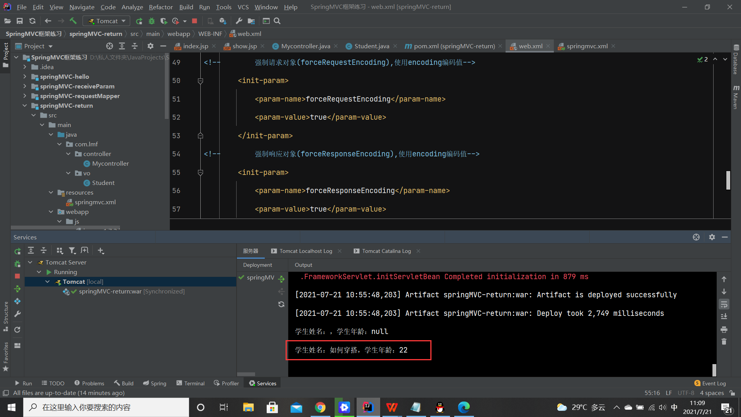Toggle line 50 folding indicator arrow
The image size is (741, 417).
point(199,80)
